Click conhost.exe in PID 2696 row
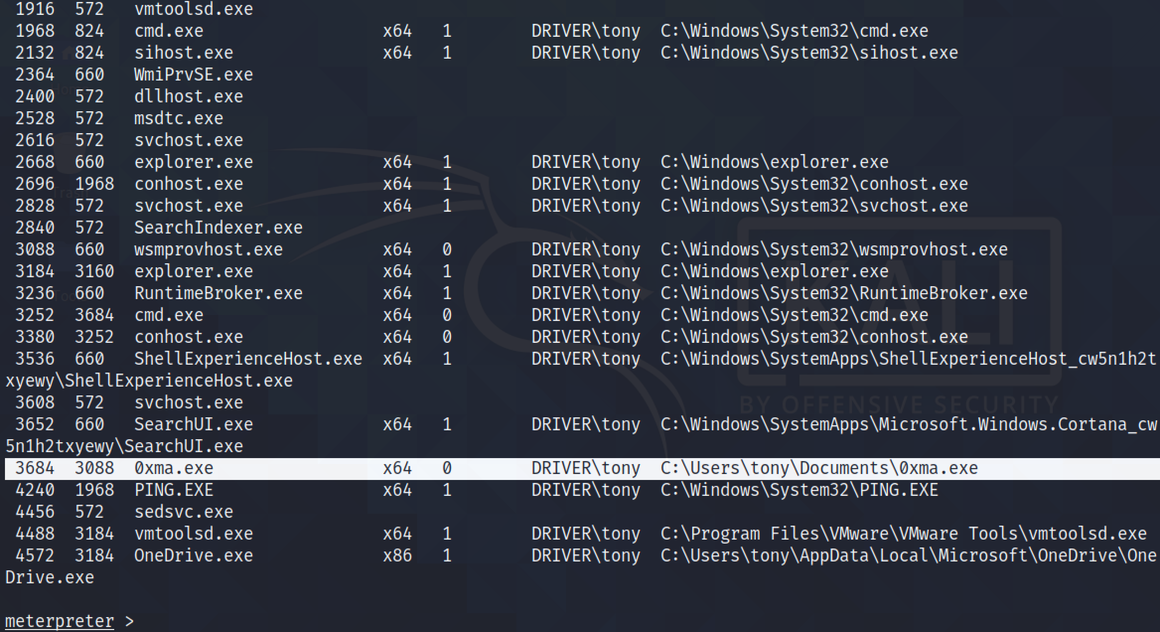1160x632 pixels. pyautogui.click(x=189, y=184)
